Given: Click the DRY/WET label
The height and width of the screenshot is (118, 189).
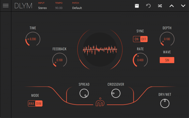Looking at the screenshot, I should click(165, 95).
